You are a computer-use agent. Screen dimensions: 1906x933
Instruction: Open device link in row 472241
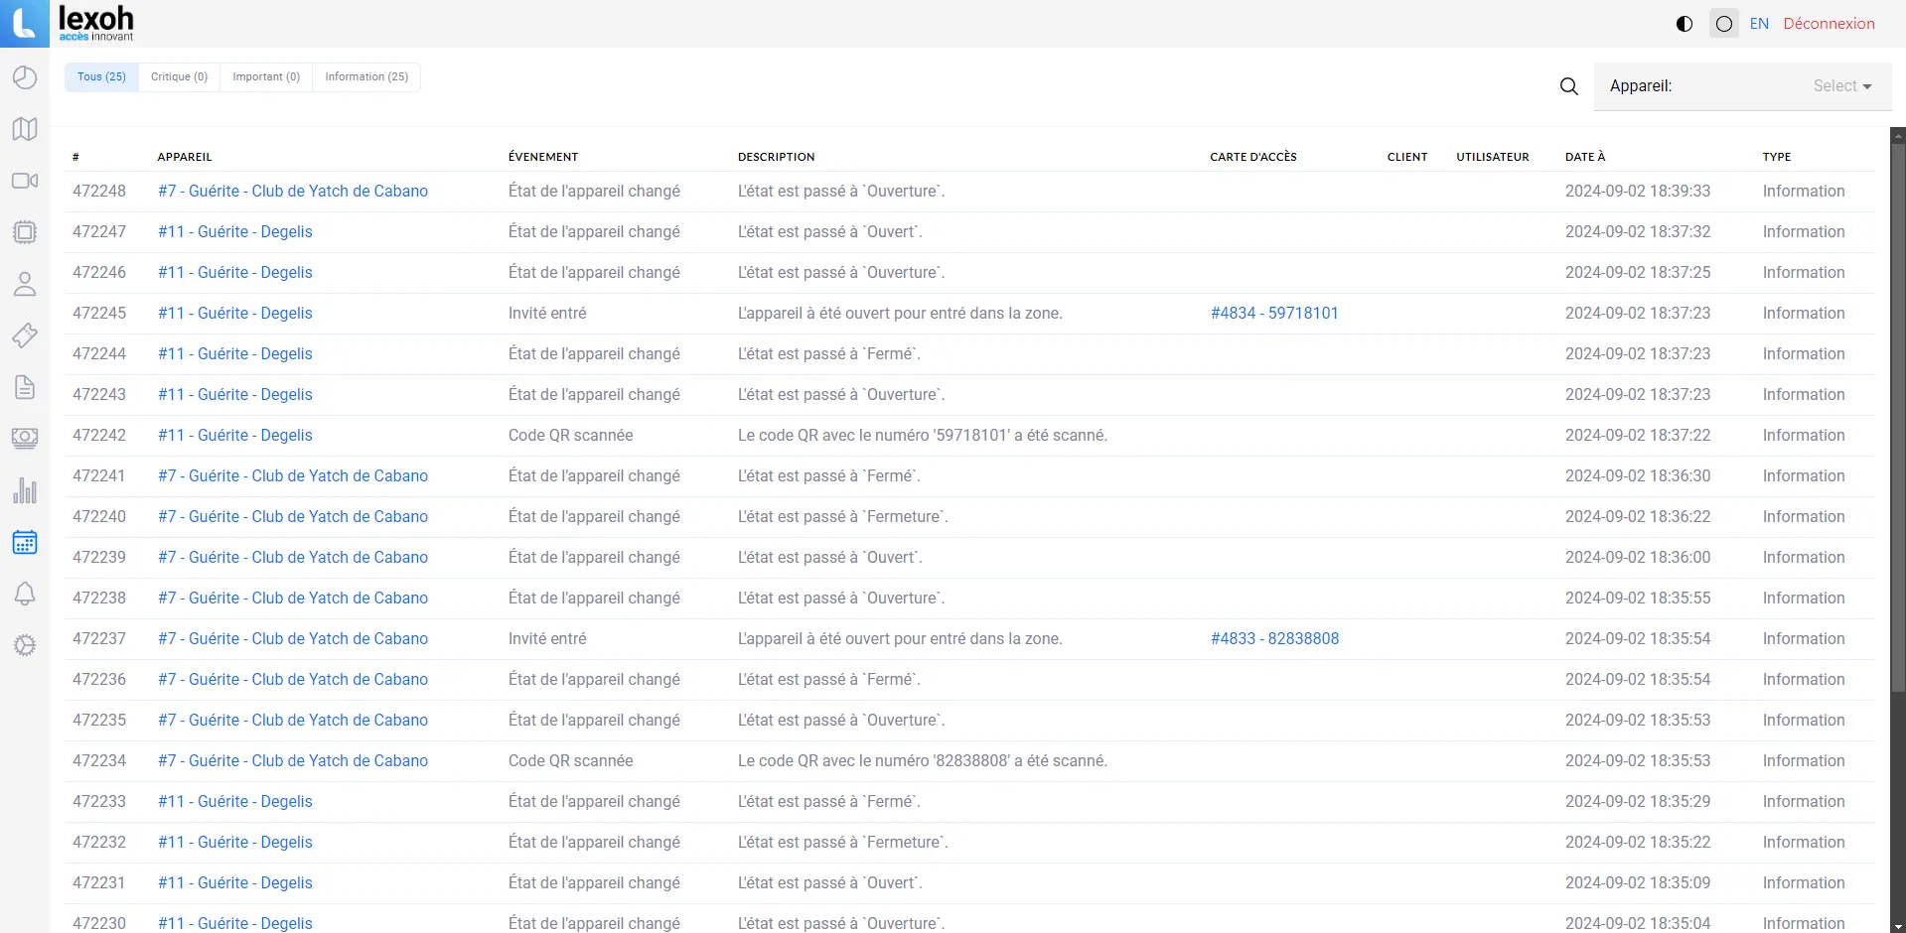pyautogui.click(x=293, y=476)
